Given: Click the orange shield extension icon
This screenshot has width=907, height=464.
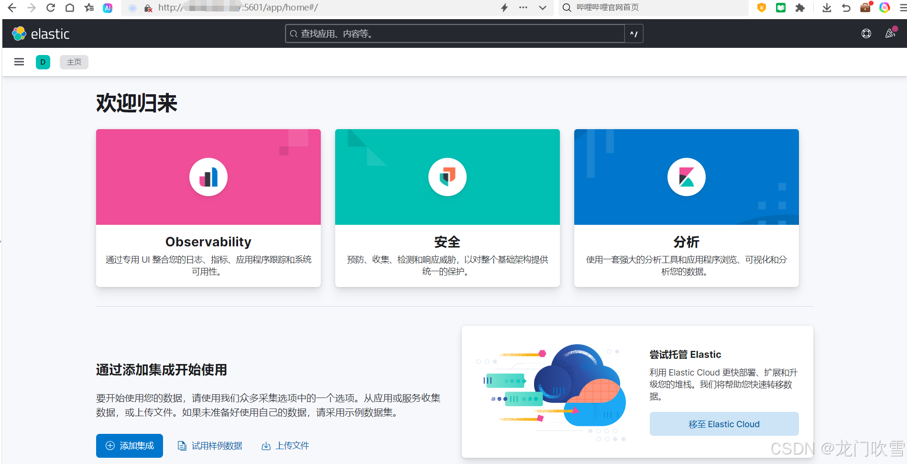Looking at the screenshot, I should click(762, 8).
